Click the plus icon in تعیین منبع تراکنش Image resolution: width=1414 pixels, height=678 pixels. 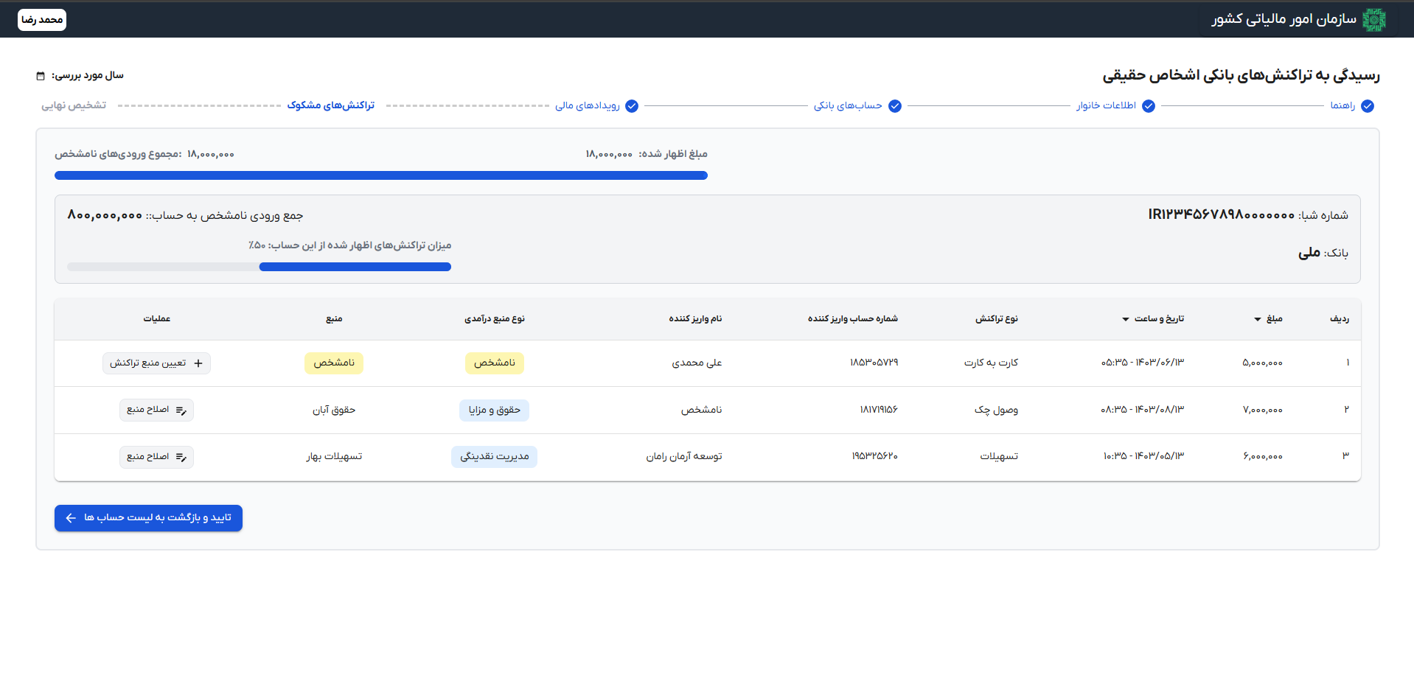[198, 363]
